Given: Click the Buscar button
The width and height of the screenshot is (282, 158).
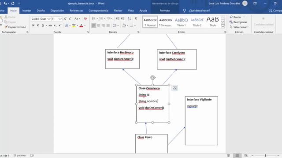Looking at the screenshot, I should [x=235, y=17].
